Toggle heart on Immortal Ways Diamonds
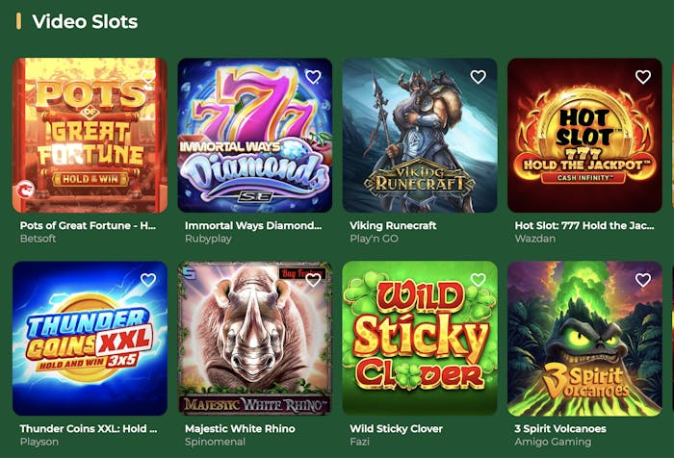 [x=313, y=77]
